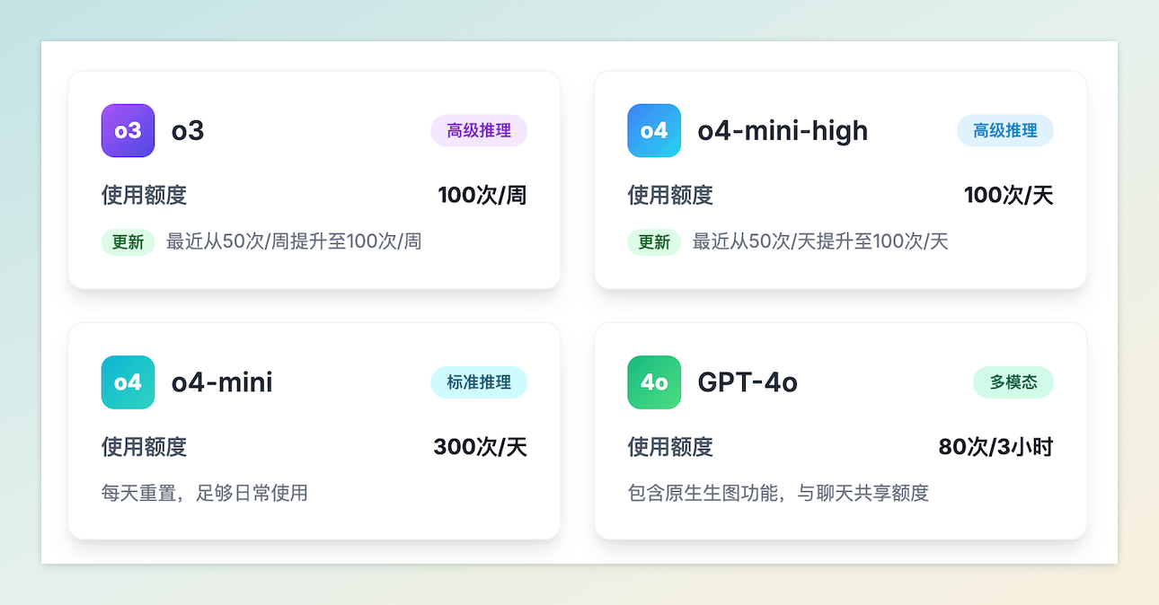The width and height of the screenshot is (1159, 605).
Task: Click the note 每天重置，足够日常使用
Action: [x=205, y=493]
